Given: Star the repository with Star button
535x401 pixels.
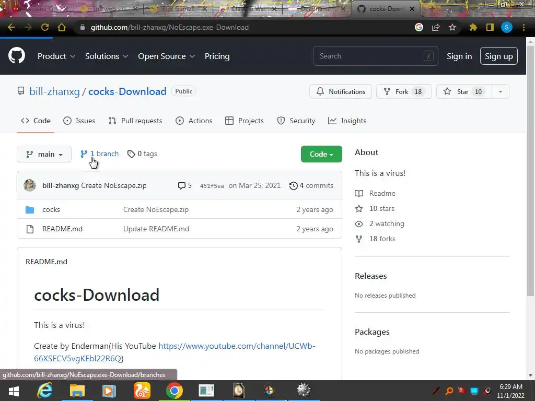Looking at the screenshot, I should (464, 92).
